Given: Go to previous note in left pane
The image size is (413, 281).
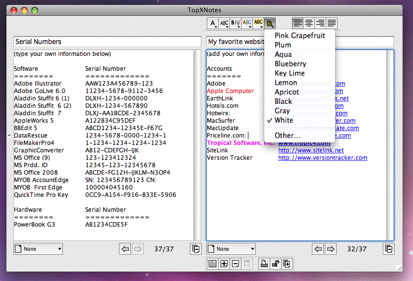Looking at the screenshot, I should pos(125,249).
